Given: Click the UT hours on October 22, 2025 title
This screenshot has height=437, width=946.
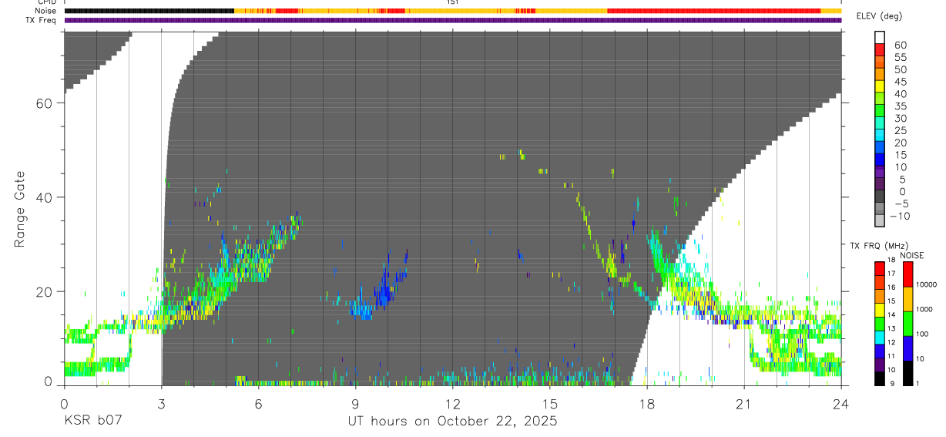Looking at the screenshot, I should pyautogui.click(x=452, y=422).
